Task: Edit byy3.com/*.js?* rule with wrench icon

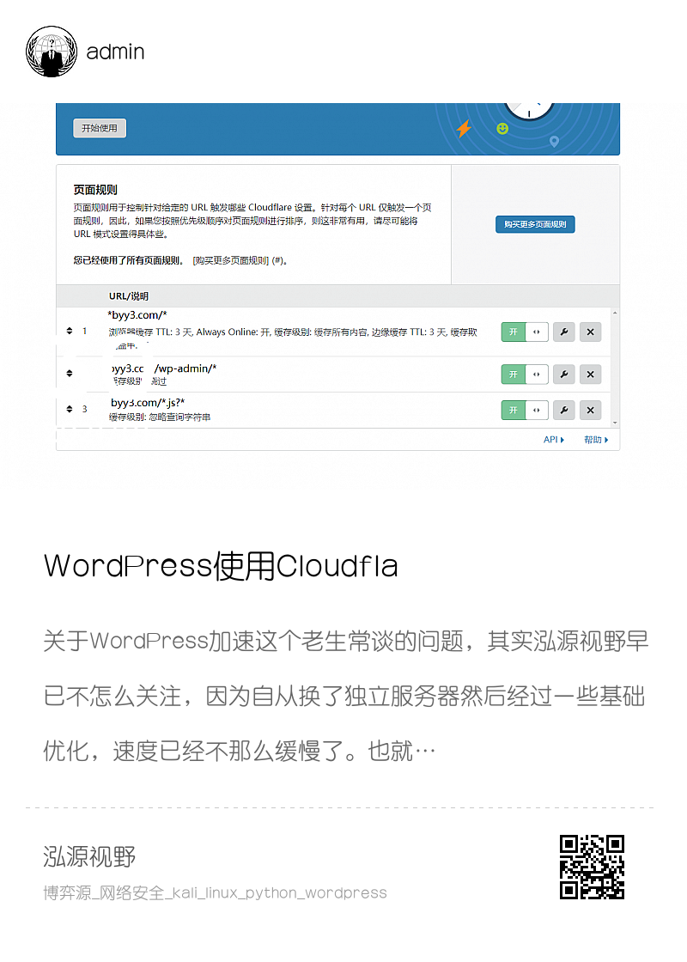Action: [563, 410]
